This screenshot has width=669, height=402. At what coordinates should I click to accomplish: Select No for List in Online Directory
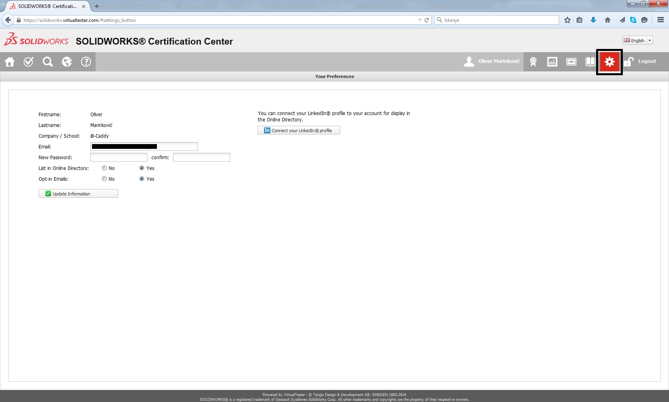pos(104,168)
